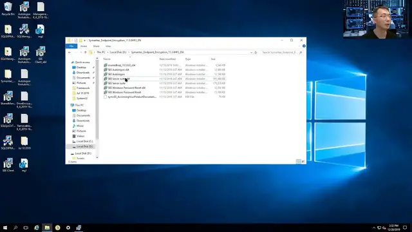The width and height of the screenshot is (412, 232).
Task: Open the Recycle Bin desktop icon
Action: pyautogui.click(x=8, y=9)
